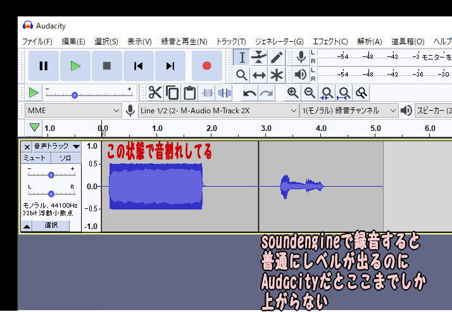Open the ジェネレーター(G) menu
This screenshot has height=312, width=452.
[279, 42]
